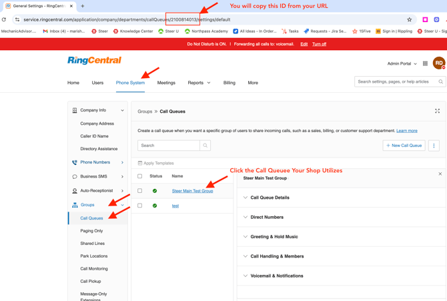
Task: Select the Phone System tab
Action: pyautogui.click(x=130, y=83)
